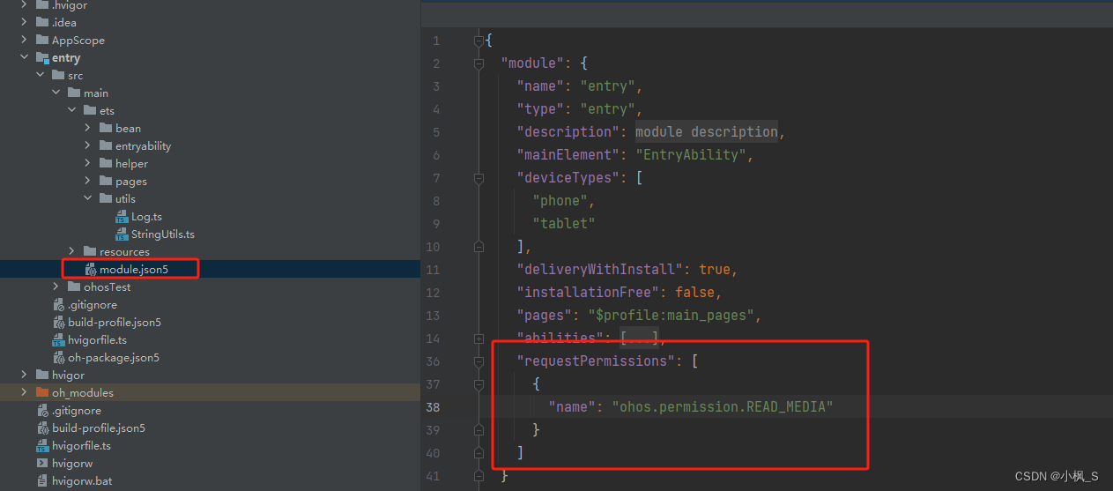Open Log.ts in the project tree
Screen dimensions: 1113x491
(146, 216)
